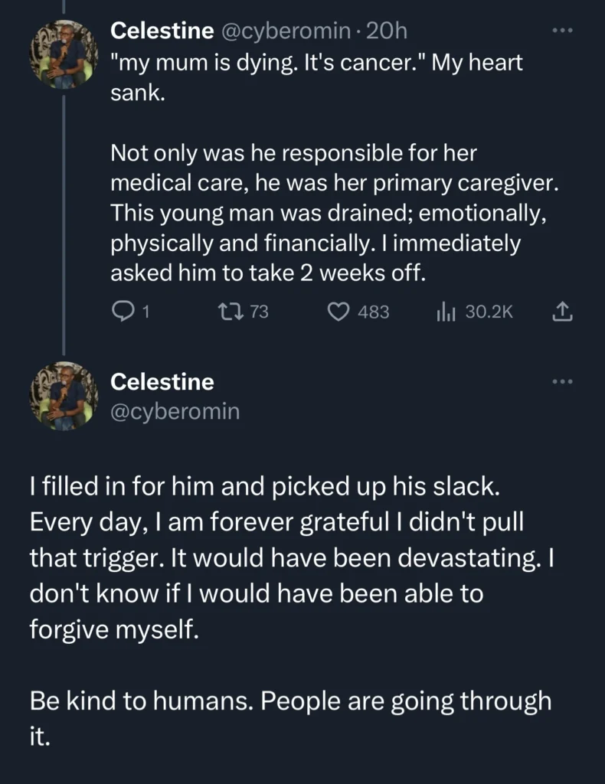Click Celestine's avatar on the lower tweet
605x784 pixels.
point(64,397)
